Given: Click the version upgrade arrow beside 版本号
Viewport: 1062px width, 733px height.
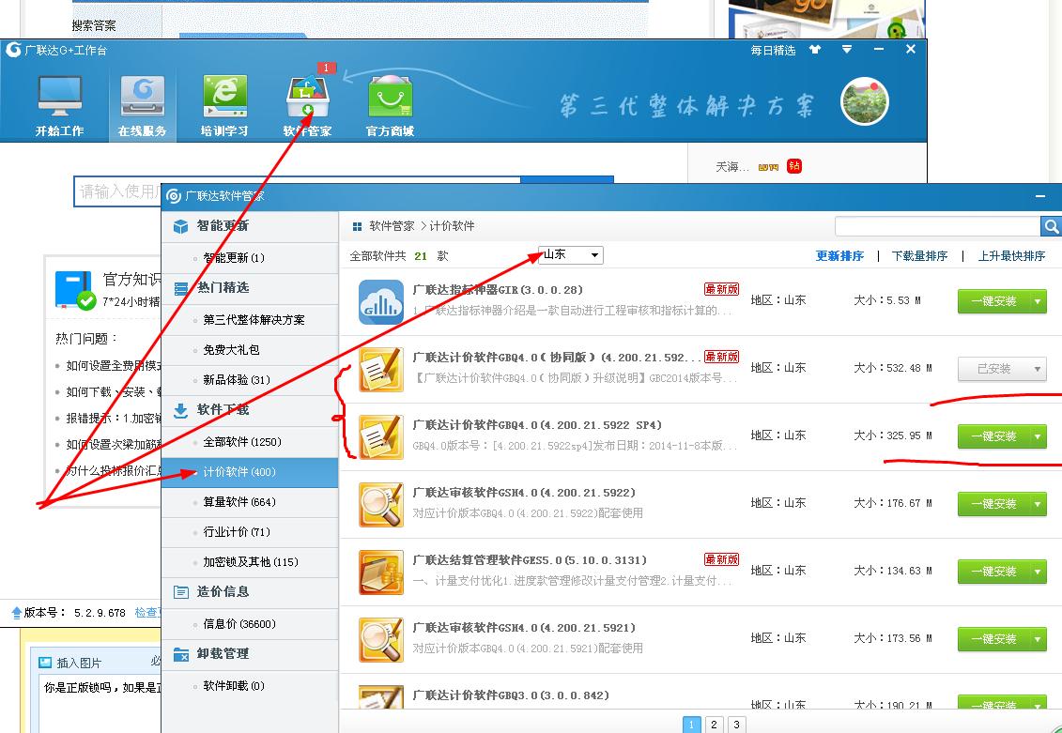Looking at the screenshot, I should click(x=17, y=613).
